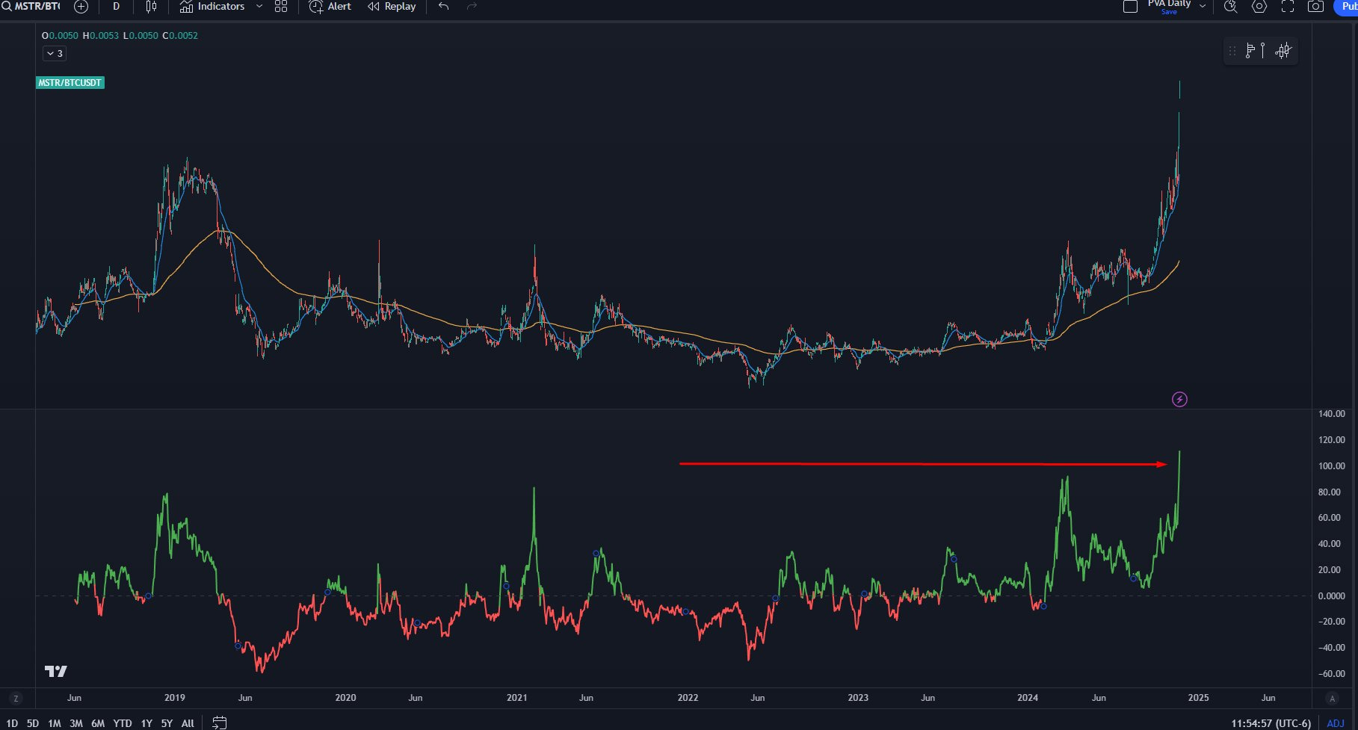Open the candlestick chart type selector
This screenshot has height=730, width=1358.
tap(151, 7)
